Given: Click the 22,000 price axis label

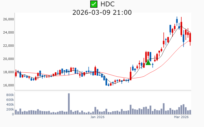Looking at the screenshot, I should tap(8, 46).
